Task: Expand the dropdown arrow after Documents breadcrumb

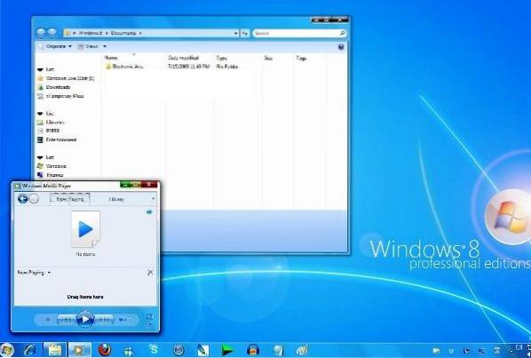Action: (x=140, y=33)
